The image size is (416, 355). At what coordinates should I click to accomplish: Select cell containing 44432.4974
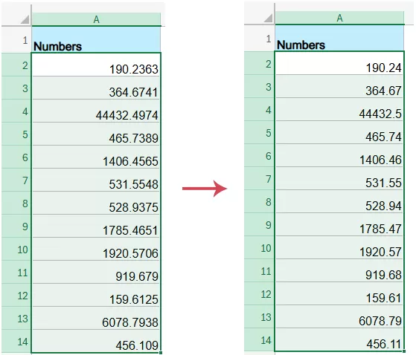pos(96,111)
